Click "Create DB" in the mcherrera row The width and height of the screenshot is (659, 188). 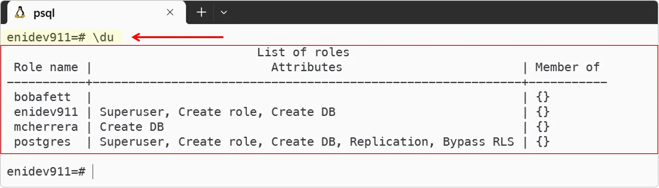coord(132,127)
